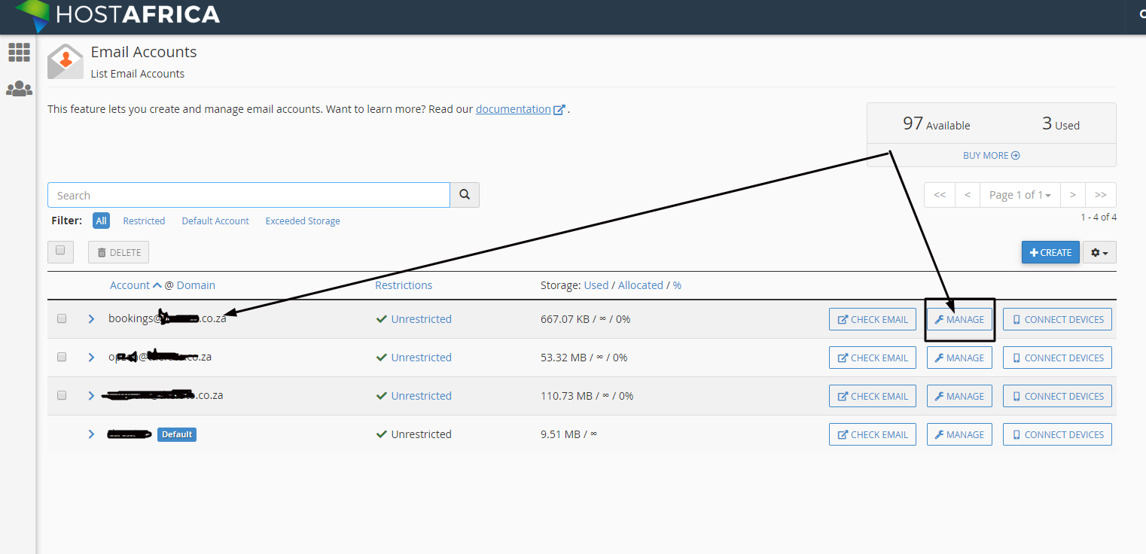The width and height of the screenshot is (1146, 554).
Task: Click the Buy More link
Action: coord(991,155)
